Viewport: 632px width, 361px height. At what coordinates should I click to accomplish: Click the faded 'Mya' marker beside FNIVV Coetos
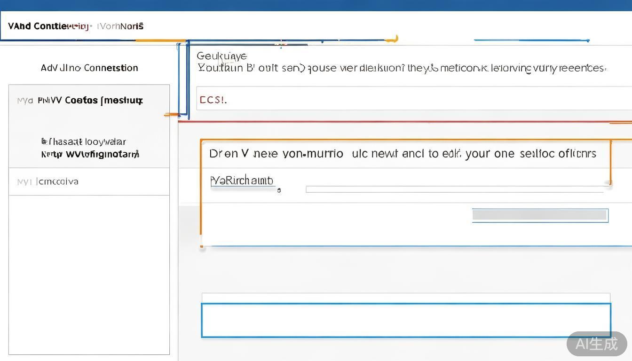pyautogui.click(x=24, y=101)
